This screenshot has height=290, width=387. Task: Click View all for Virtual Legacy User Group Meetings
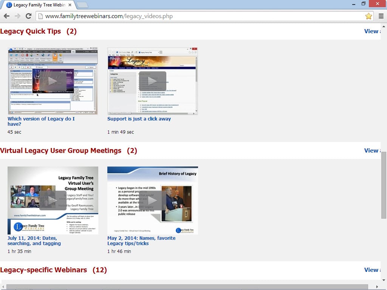pos(372,151)
